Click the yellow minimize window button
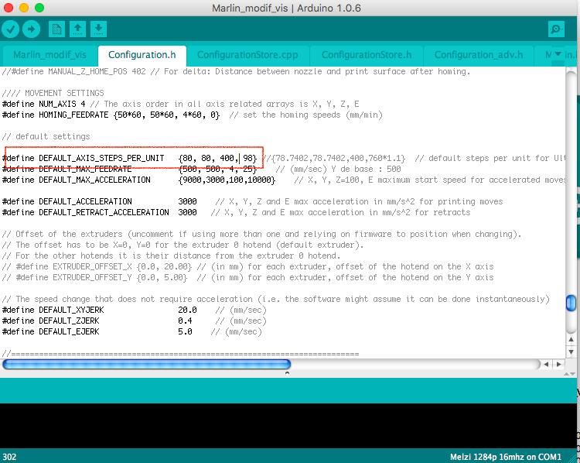 pos(24,8)
